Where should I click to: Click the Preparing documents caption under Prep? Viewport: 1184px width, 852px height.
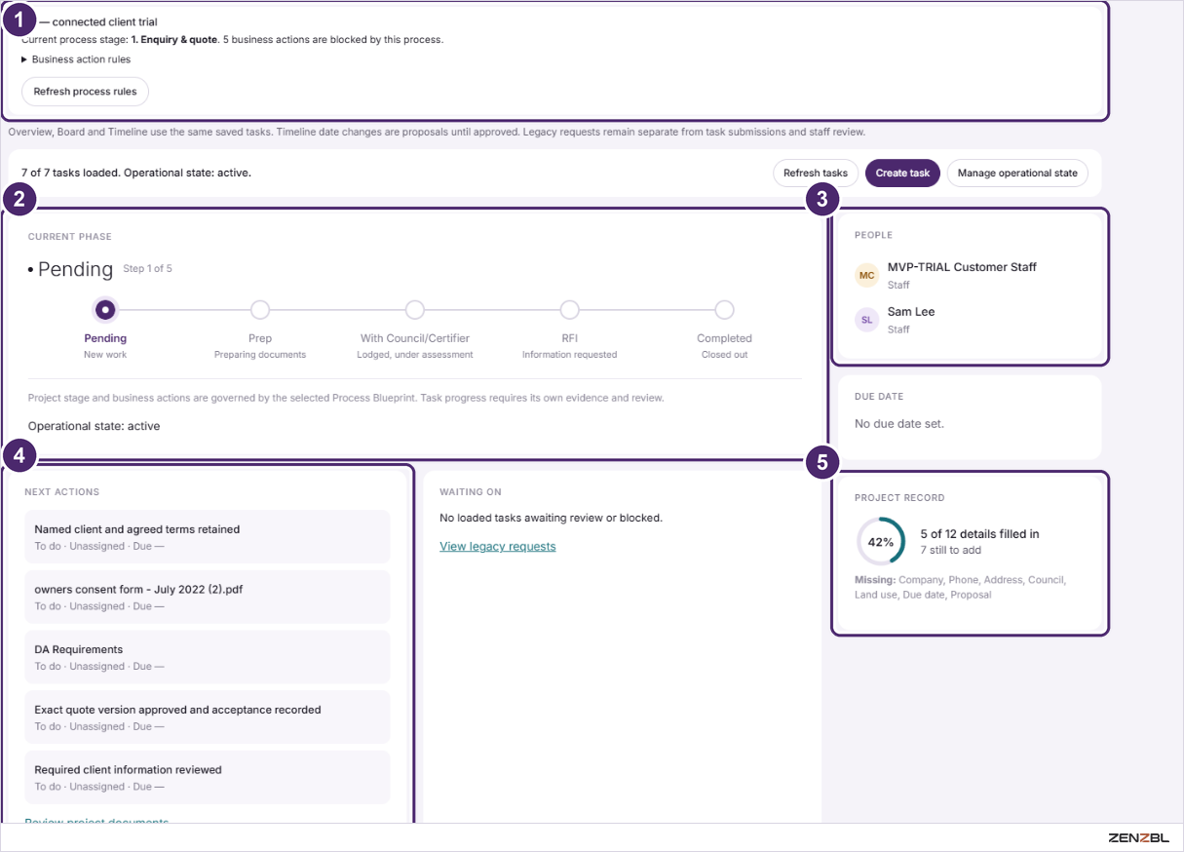(x=260, y=355)
